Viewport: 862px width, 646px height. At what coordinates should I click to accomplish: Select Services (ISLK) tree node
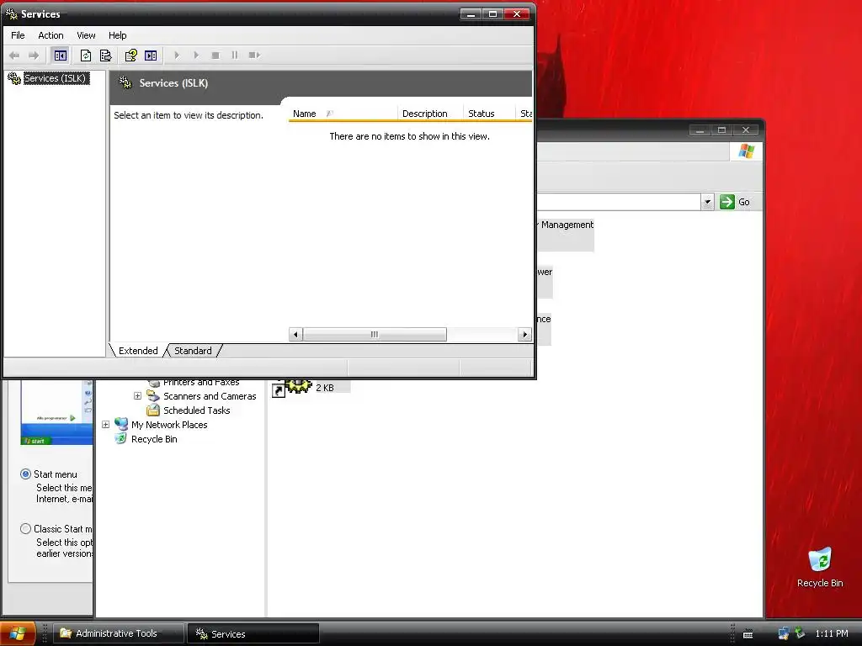tap(56, 78)
